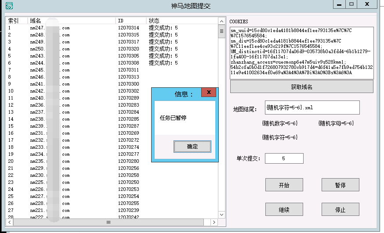Select row with ID 12070256
384x233 pixels.
[x=112, y=168]
